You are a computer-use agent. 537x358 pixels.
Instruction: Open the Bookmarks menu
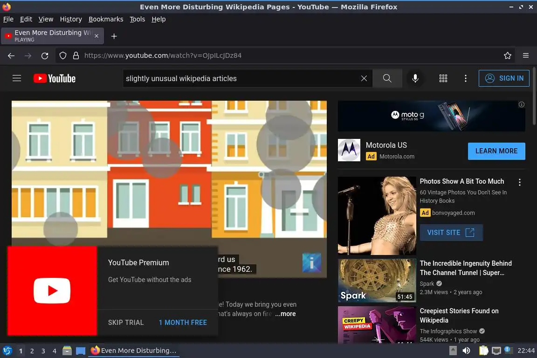tap(106, 19)
